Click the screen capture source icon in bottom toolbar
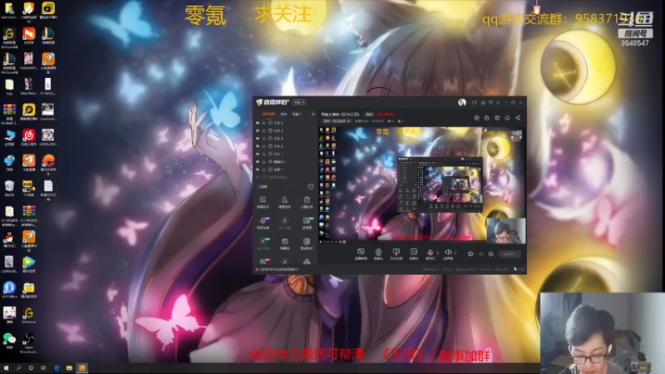 tap(361, 252)
